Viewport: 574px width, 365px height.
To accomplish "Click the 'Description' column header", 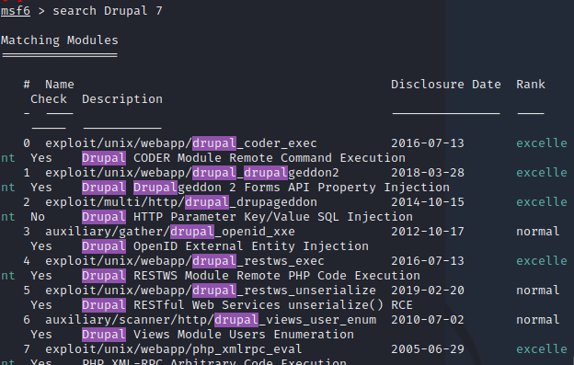I will pos(122,99).
